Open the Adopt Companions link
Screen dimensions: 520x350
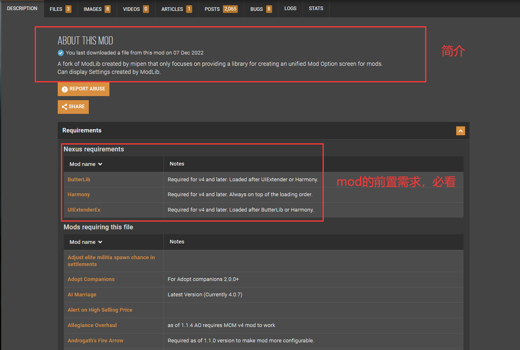(x=91, y=279)
